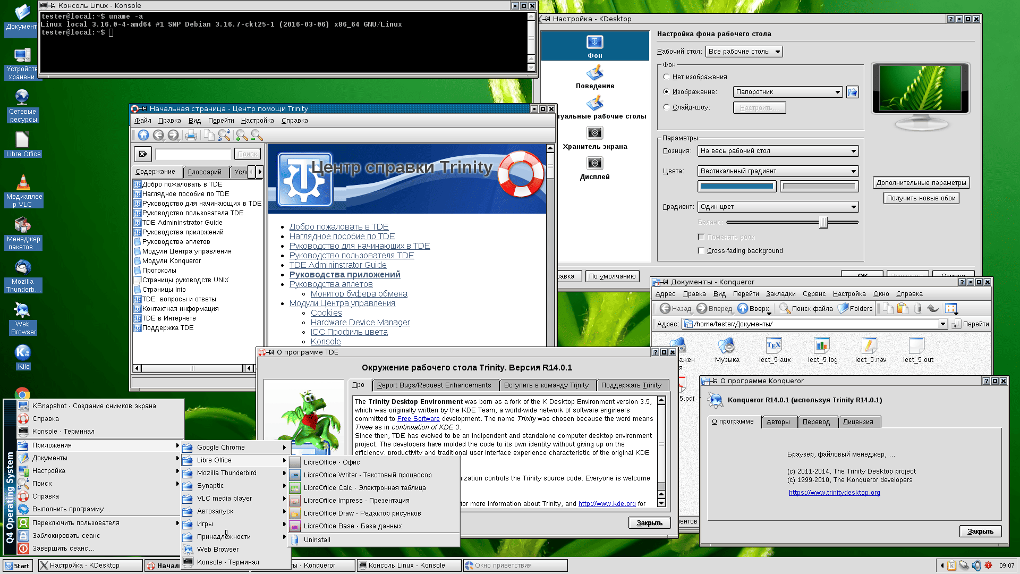Click Завершить сеанс in start menu

(99, 548)
